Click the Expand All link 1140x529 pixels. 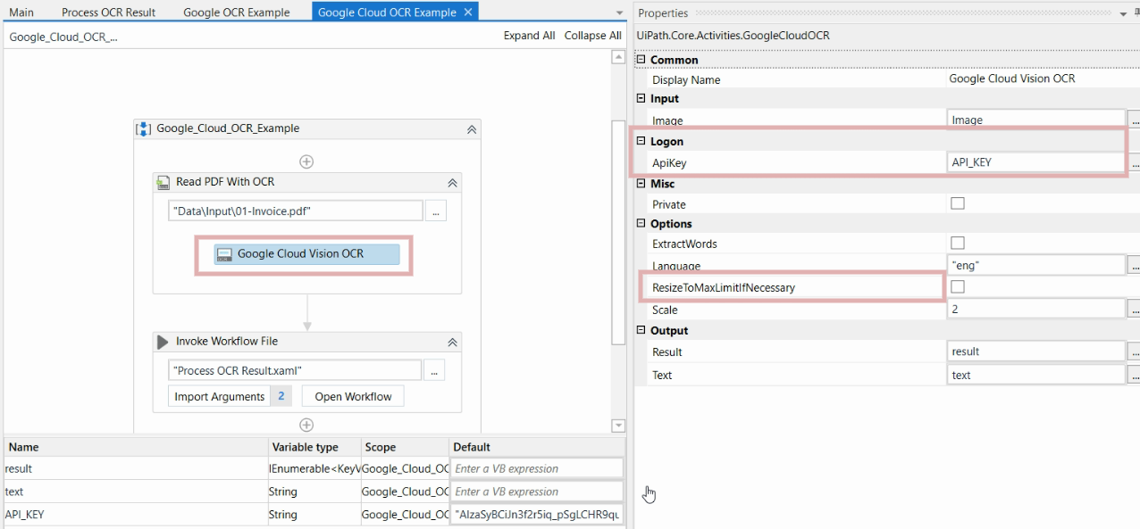[x=528, y=36]
